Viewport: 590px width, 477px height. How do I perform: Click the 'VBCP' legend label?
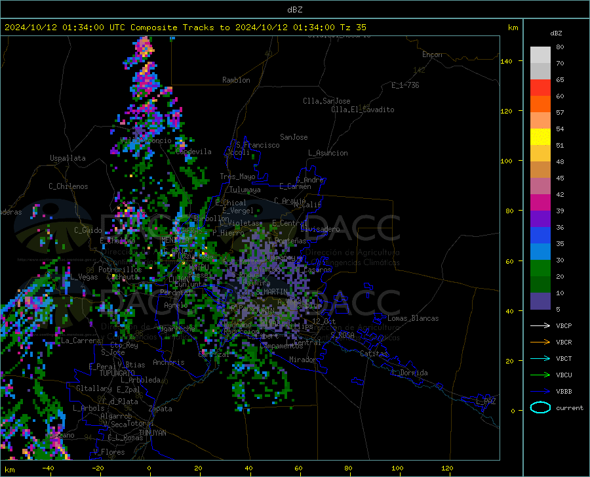564,325
